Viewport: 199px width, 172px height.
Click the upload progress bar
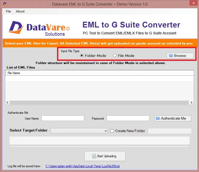(99, 147)
